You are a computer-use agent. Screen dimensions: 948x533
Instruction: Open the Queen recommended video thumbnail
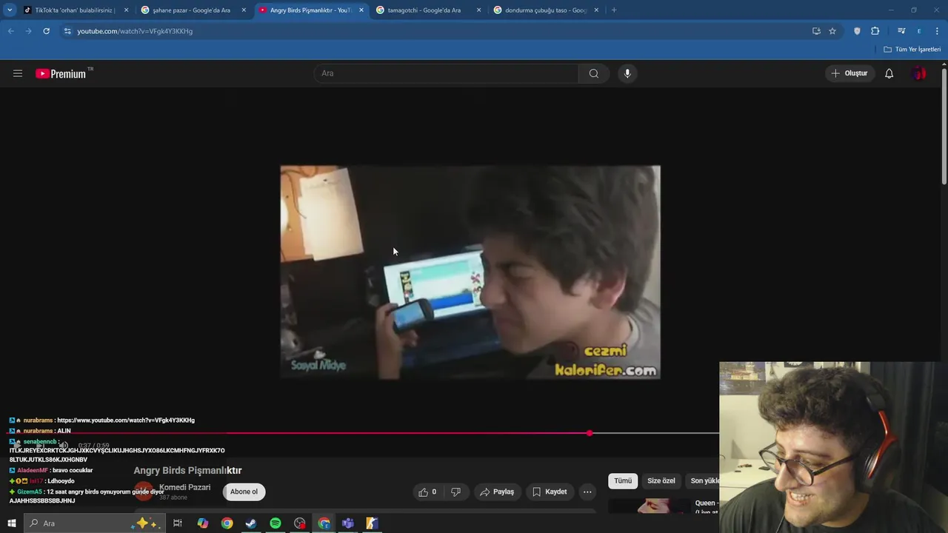point(649,506)
